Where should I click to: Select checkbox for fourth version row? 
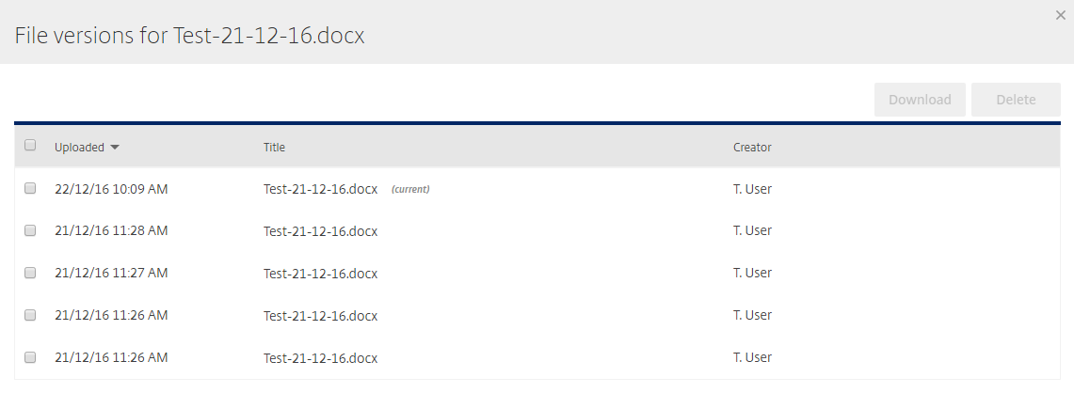[30, 315]
